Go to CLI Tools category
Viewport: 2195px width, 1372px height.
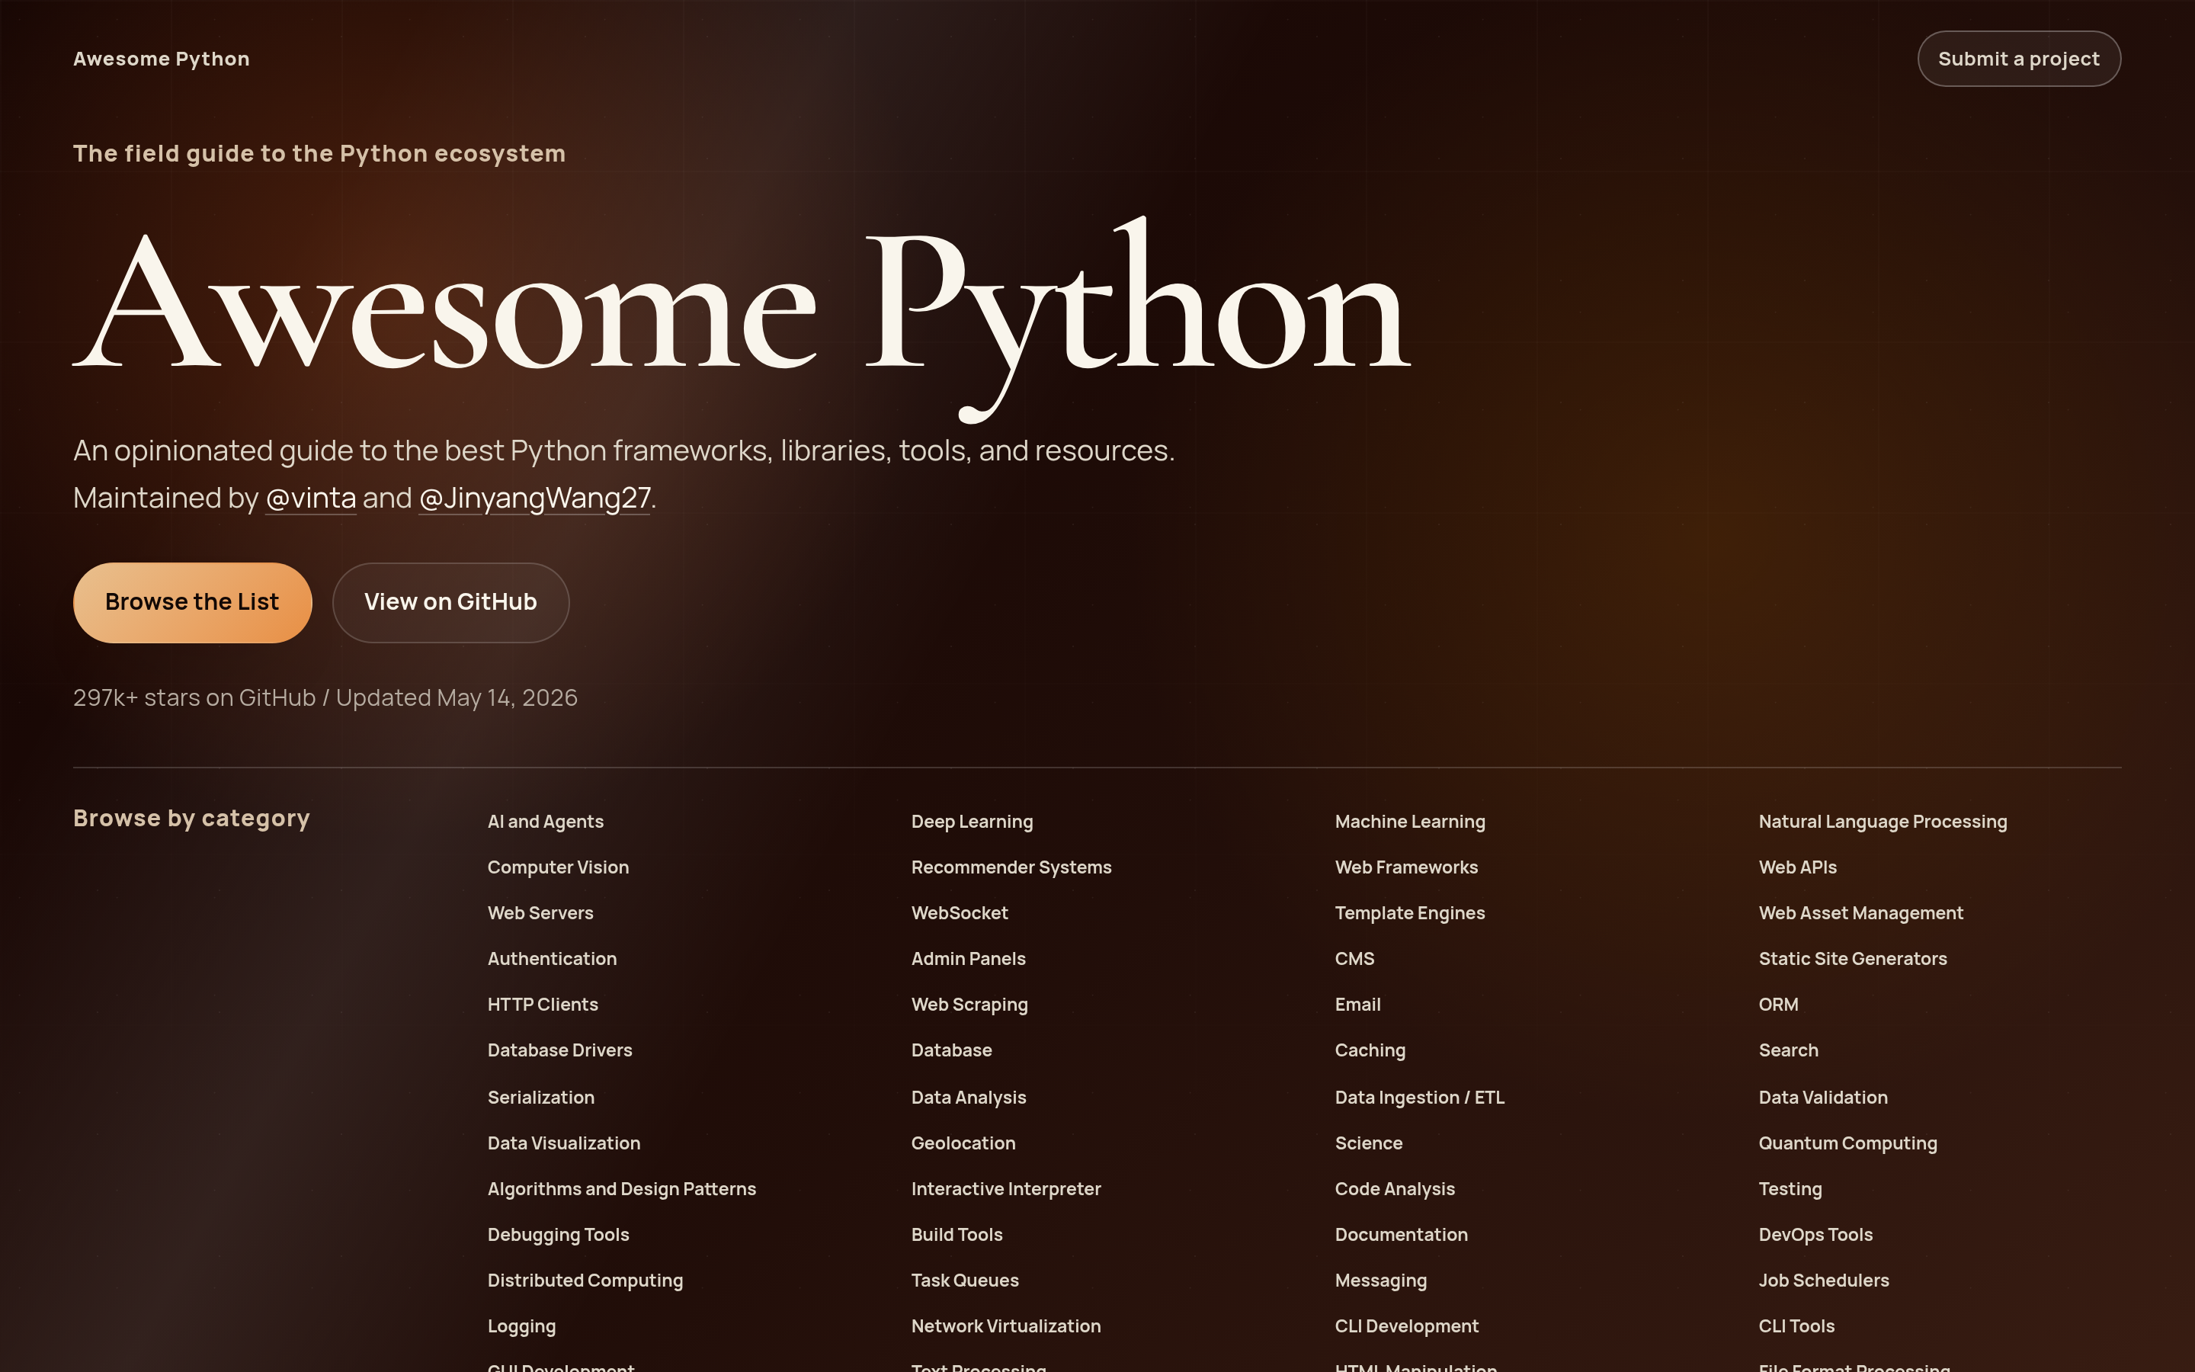1796,1326
